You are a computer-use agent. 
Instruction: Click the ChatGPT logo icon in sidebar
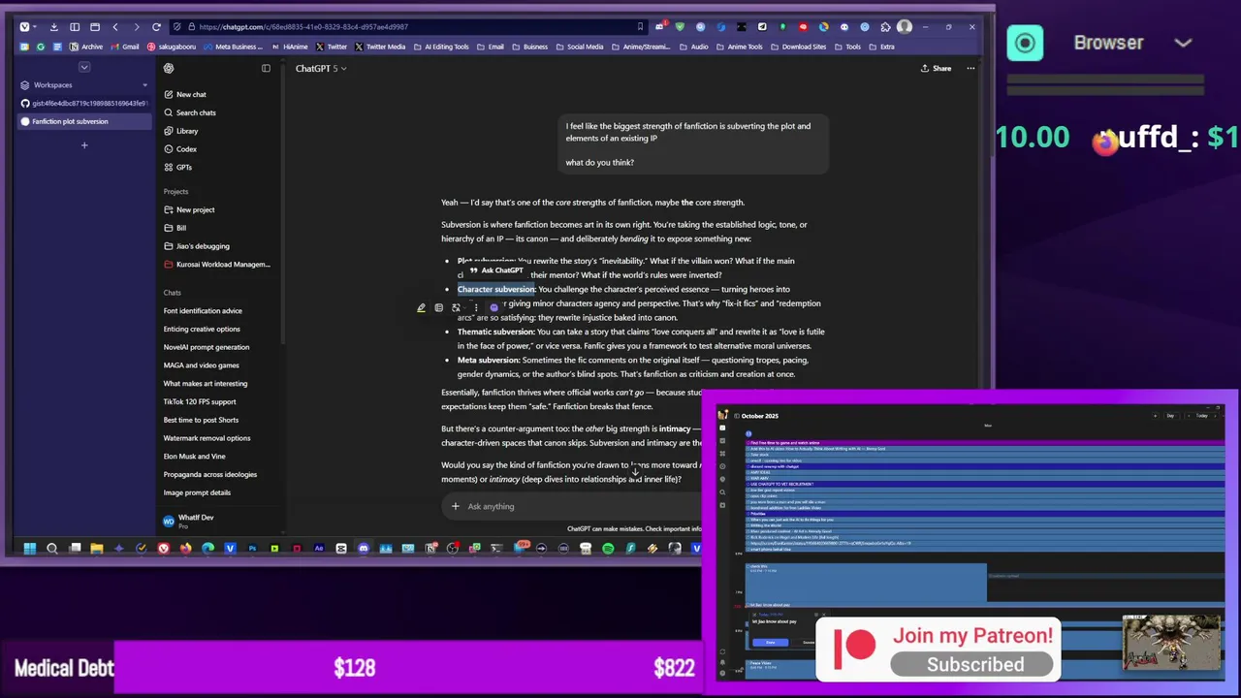(x=169, y=68)
